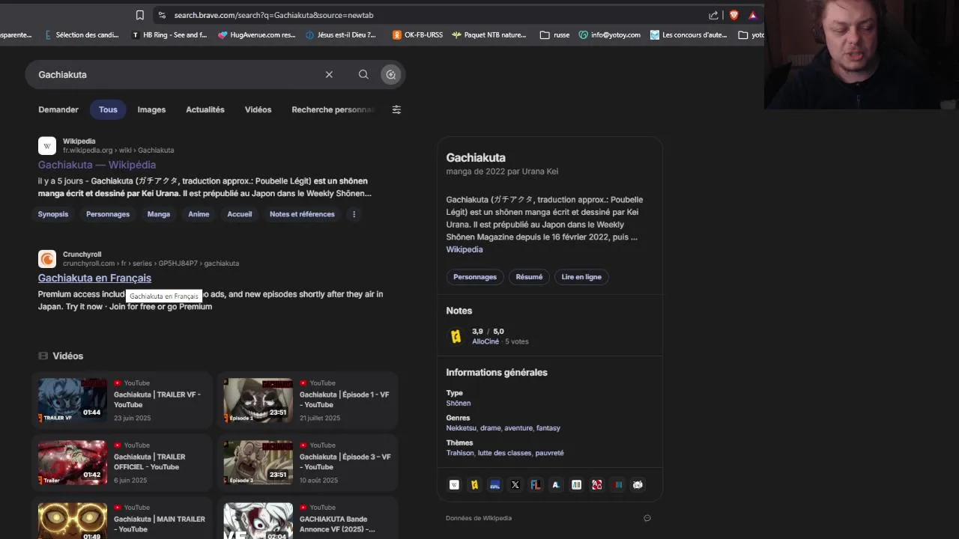
Task: Click the Crunchyroll favicon of second result
Action: coord(47,258)
